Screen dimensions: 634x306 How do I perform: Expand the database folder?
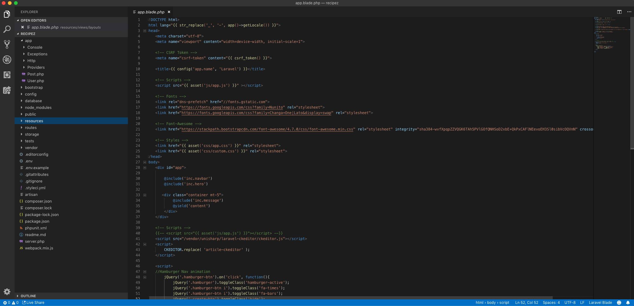tap(71, 101)
